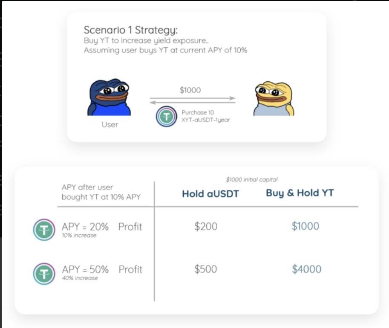Viewport: 389px width, 328px height.
Task: Click the $1000 amount above the arrows
Action: pos(190,90)
